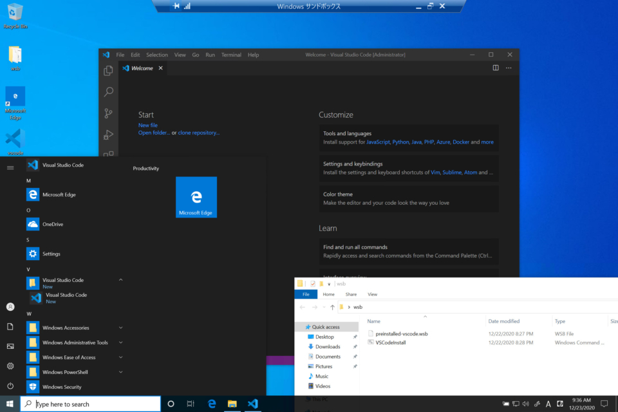618x412 pixels.
Task: Click the Settings gear in Start side rail
Action: (x=10, y=366)
